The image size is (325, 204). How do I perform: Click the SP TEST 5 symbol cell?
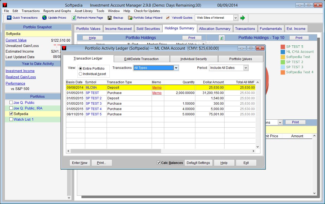96,114
